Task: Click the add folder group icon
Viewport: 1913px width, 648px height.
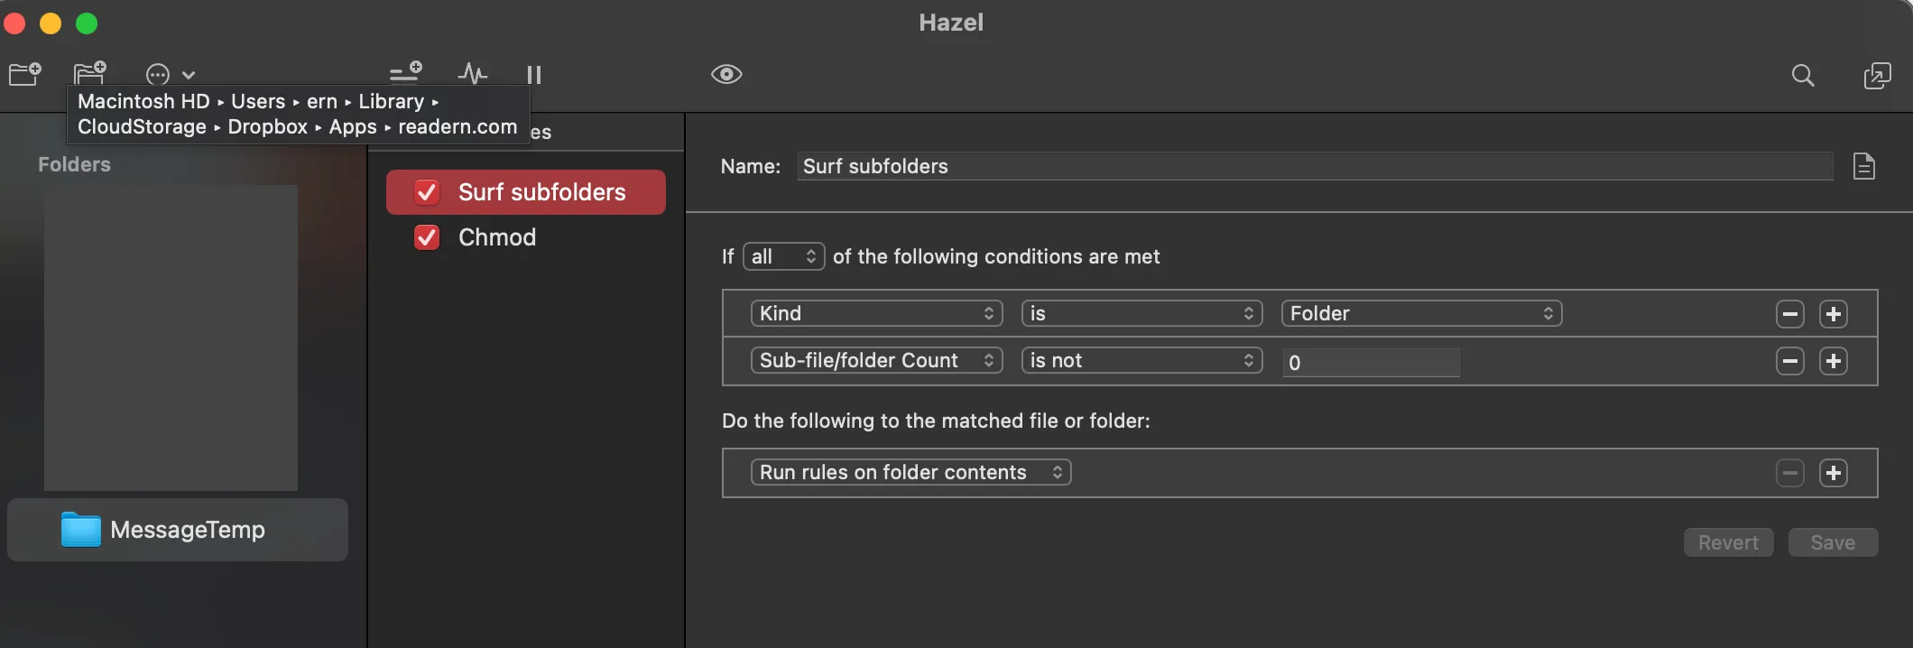Action: click(x=89, y=72)
